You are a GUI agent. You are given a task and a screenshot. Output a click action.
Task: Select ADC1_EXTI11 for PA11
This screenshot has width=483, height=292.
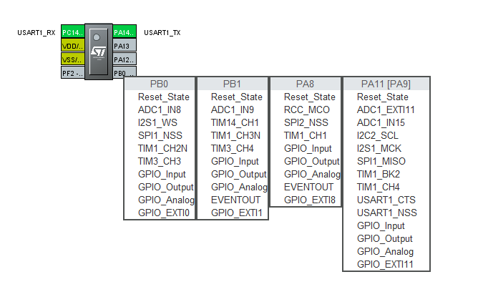tap(386, 110)
